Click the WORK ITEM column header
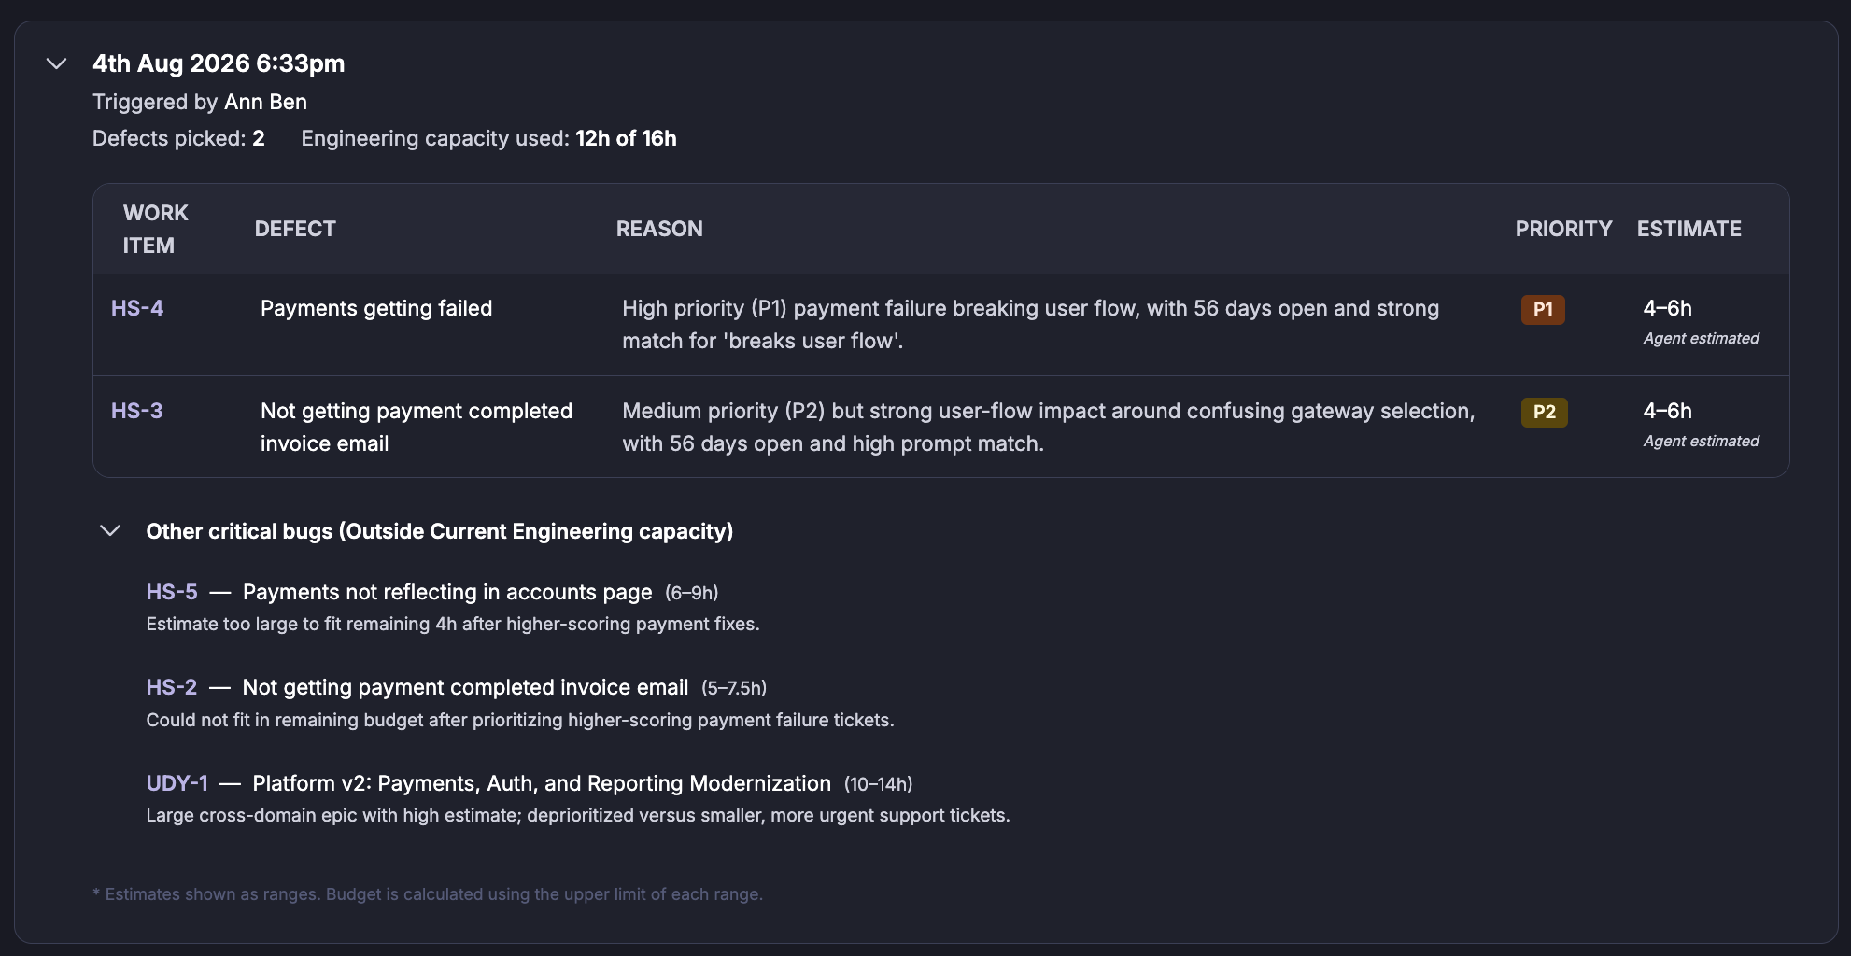The width and height of the screenshot is (1851, 956). (156, 229)
